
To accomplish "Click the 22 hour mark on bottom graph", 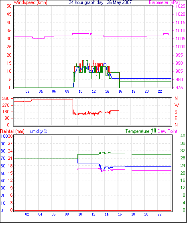I will tap(159, 214).
